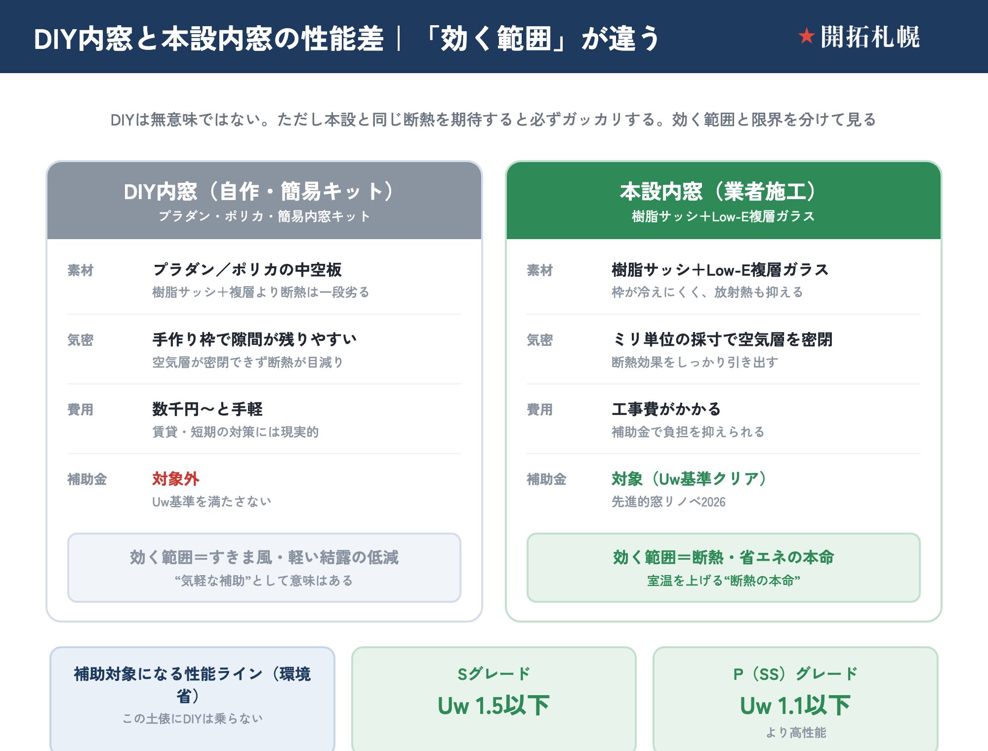Click '工事費がかかる'
Image resolution: width=988 pixels, height=751 pixels.
[x=666, y=409]
